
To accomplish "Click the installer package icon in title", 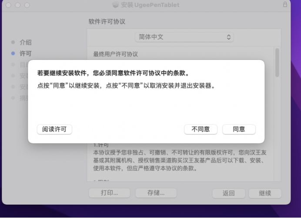I will 115,5.
